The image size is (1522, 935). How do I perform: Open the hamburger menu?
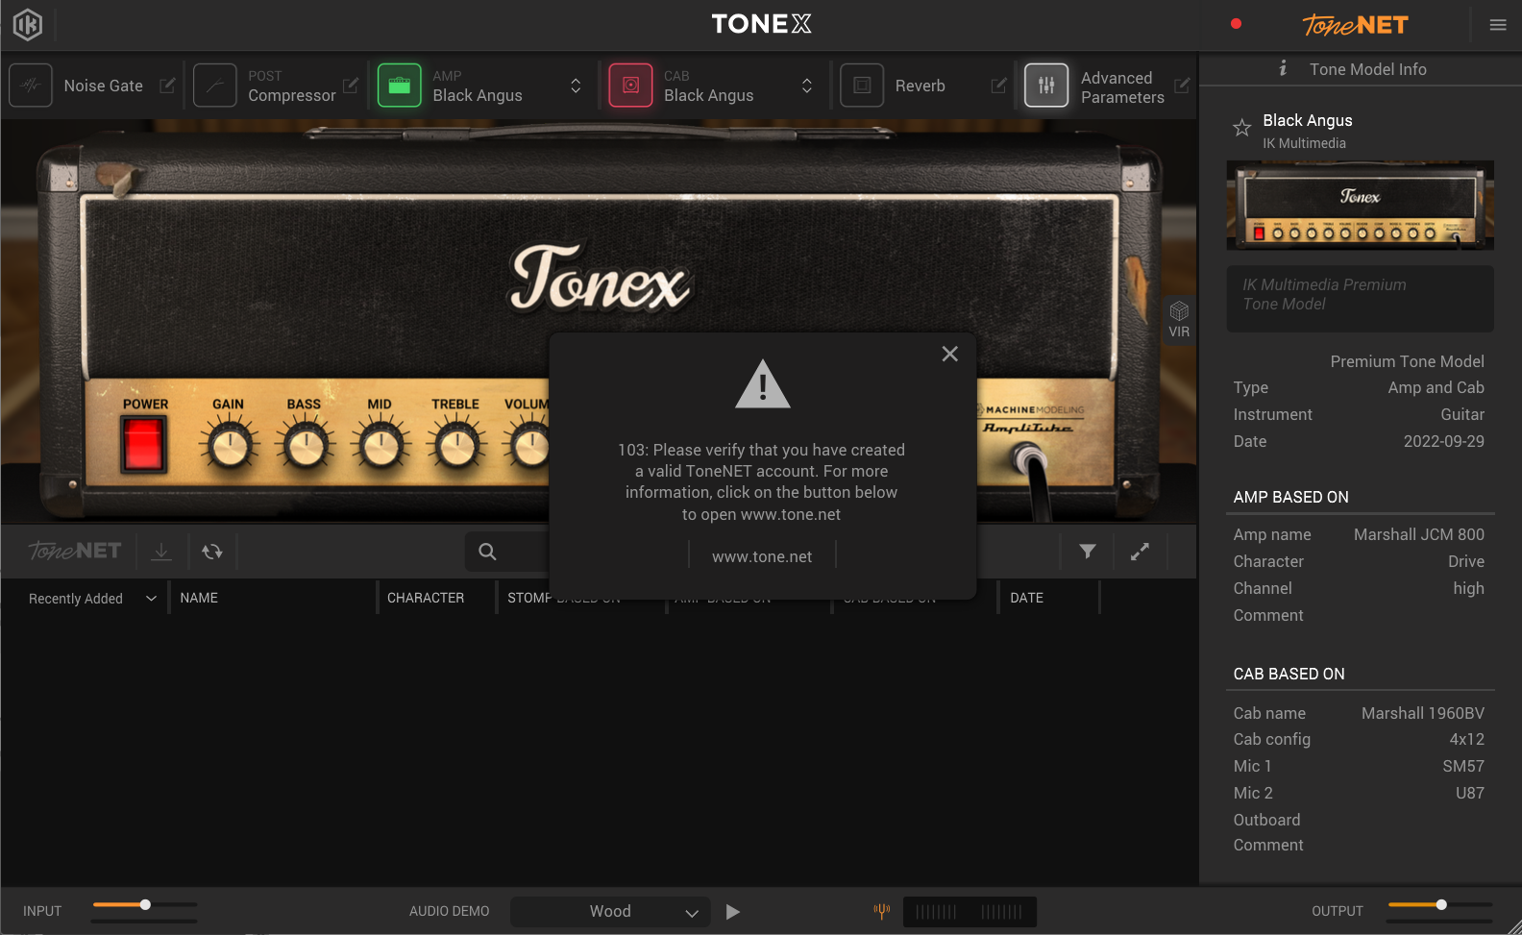tap(1498, 25)
